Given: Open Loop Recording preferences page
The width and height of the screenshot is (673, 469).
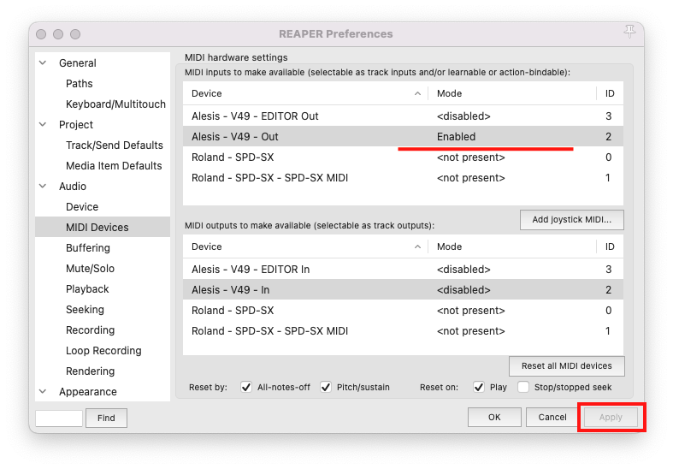Looking at the screenshot, I should [103, 351].
